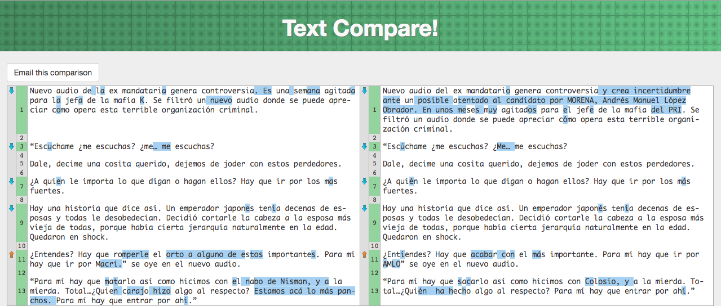The image size is (721, 306).
Task: Click right pane down arrow beside line 9
Action: [364, 208]
